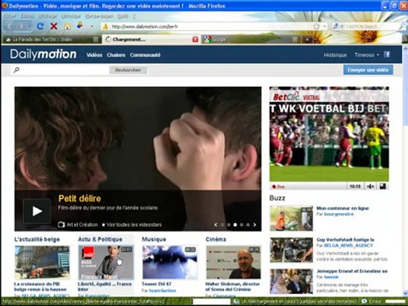Click the download status icon in status bar

click(x=236, y=301)
